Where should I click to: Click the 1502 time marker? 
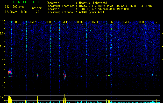(x=33, y=22)
